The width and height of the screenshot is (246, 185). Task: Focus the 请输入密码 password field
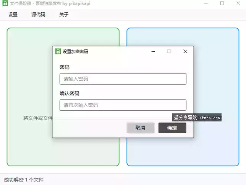[123, 79]
